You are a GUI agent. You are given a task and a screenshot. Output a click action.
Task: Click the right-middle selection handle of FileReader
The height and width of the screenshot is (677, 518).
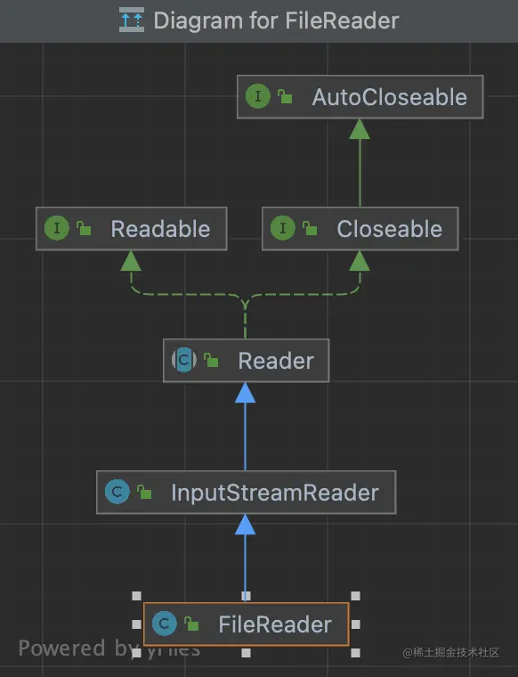pyautogui.click(x=356, y=624)
